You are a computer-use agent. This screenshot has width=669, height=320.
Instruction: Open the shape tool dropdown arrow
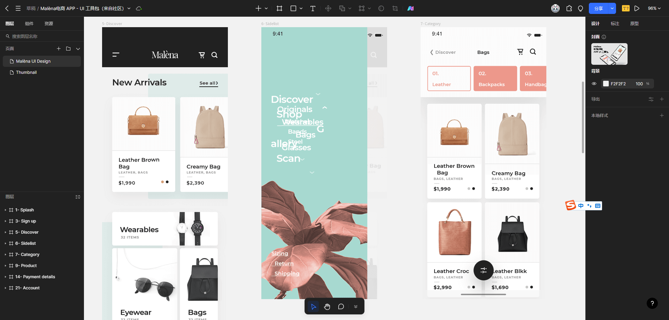coord(301,8)
